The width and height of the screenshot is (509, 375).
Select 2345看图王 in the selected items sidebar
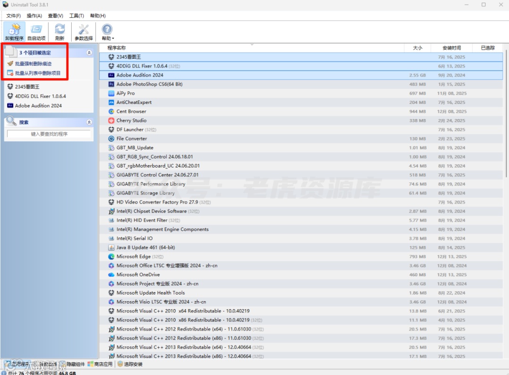(x=27, y=87)
